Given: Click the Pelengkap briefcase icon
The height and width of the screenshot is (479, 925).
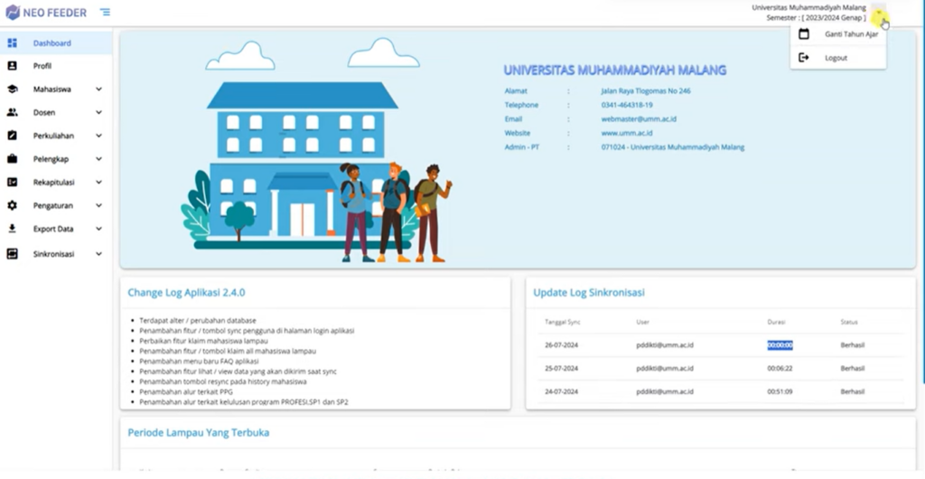Looking at the screenshot, I should coord(12,159).
